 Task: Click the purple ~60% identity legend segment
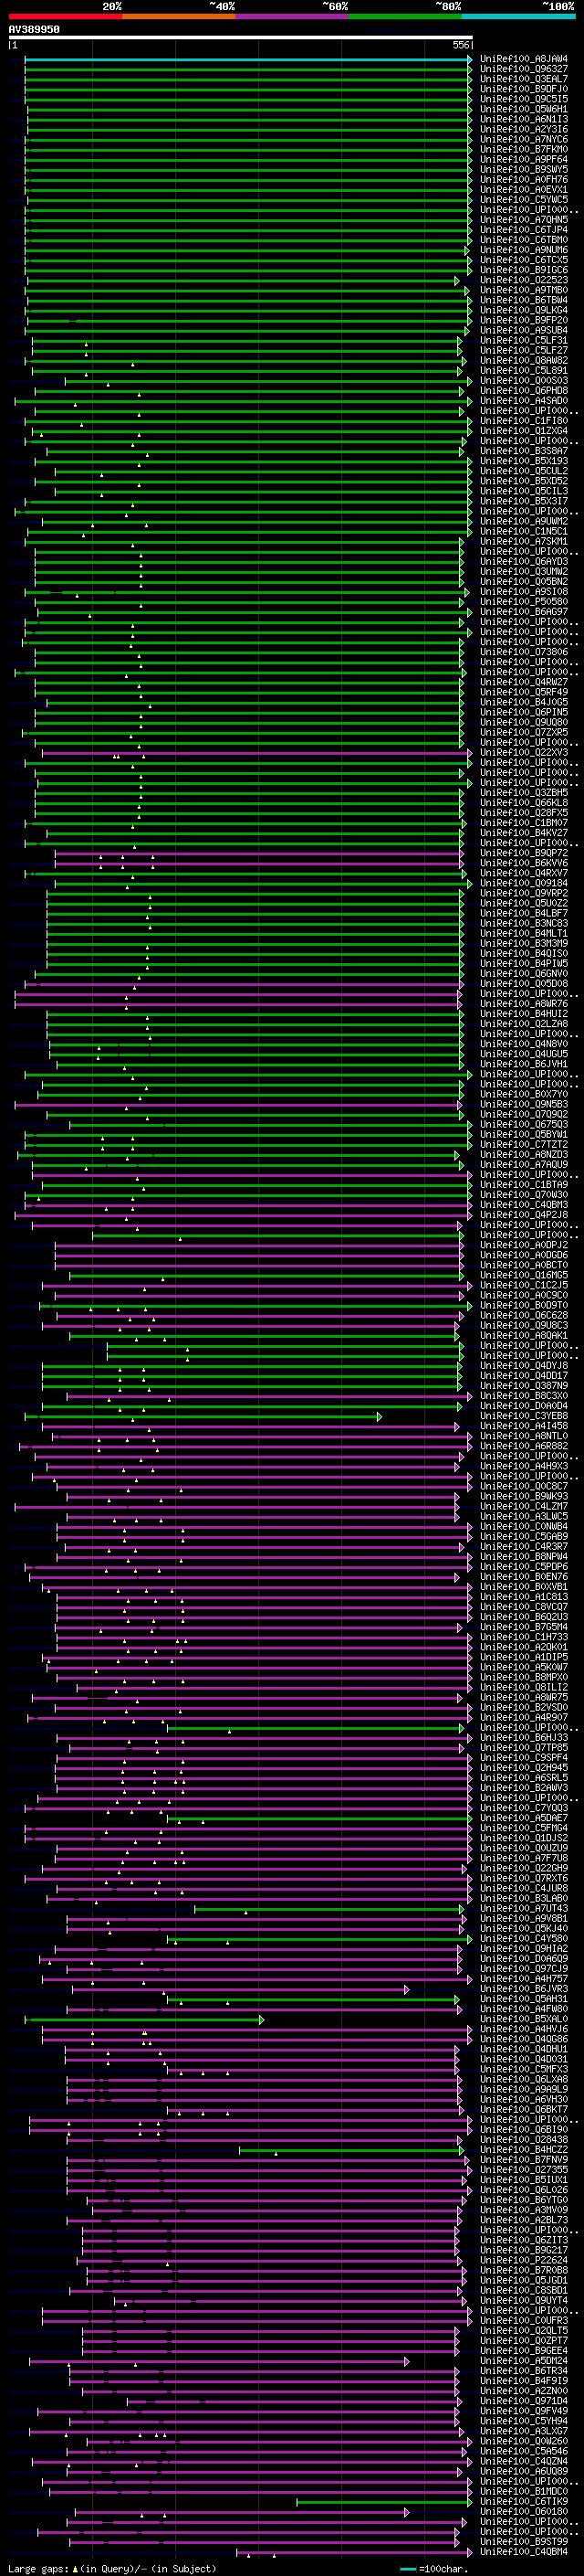[x=293, y=16]
